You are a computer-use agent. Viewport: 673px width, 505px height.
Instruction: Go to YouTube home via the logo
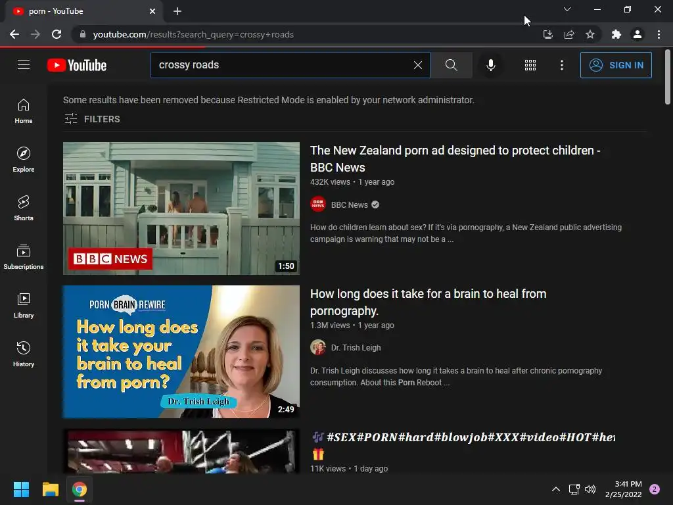[77, 65]
